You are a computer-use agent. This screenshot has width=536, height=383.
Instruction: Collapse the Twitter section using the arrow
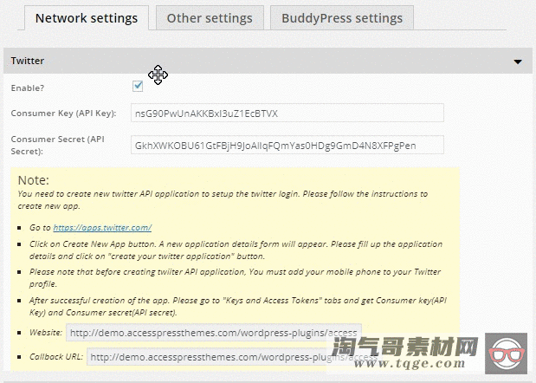point(518,62)
